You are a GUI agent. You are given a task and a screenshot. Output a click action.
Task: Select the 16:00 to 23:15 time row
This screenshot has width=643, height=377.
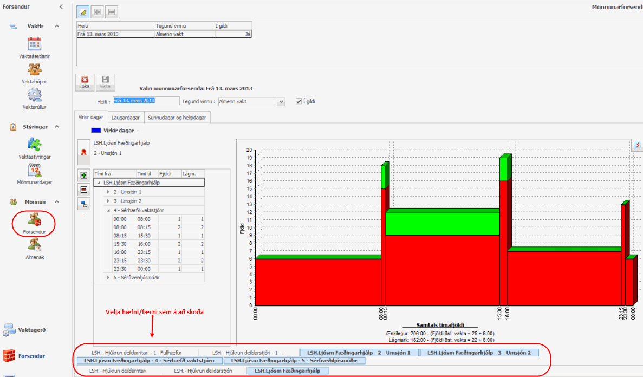coord(158,252)
